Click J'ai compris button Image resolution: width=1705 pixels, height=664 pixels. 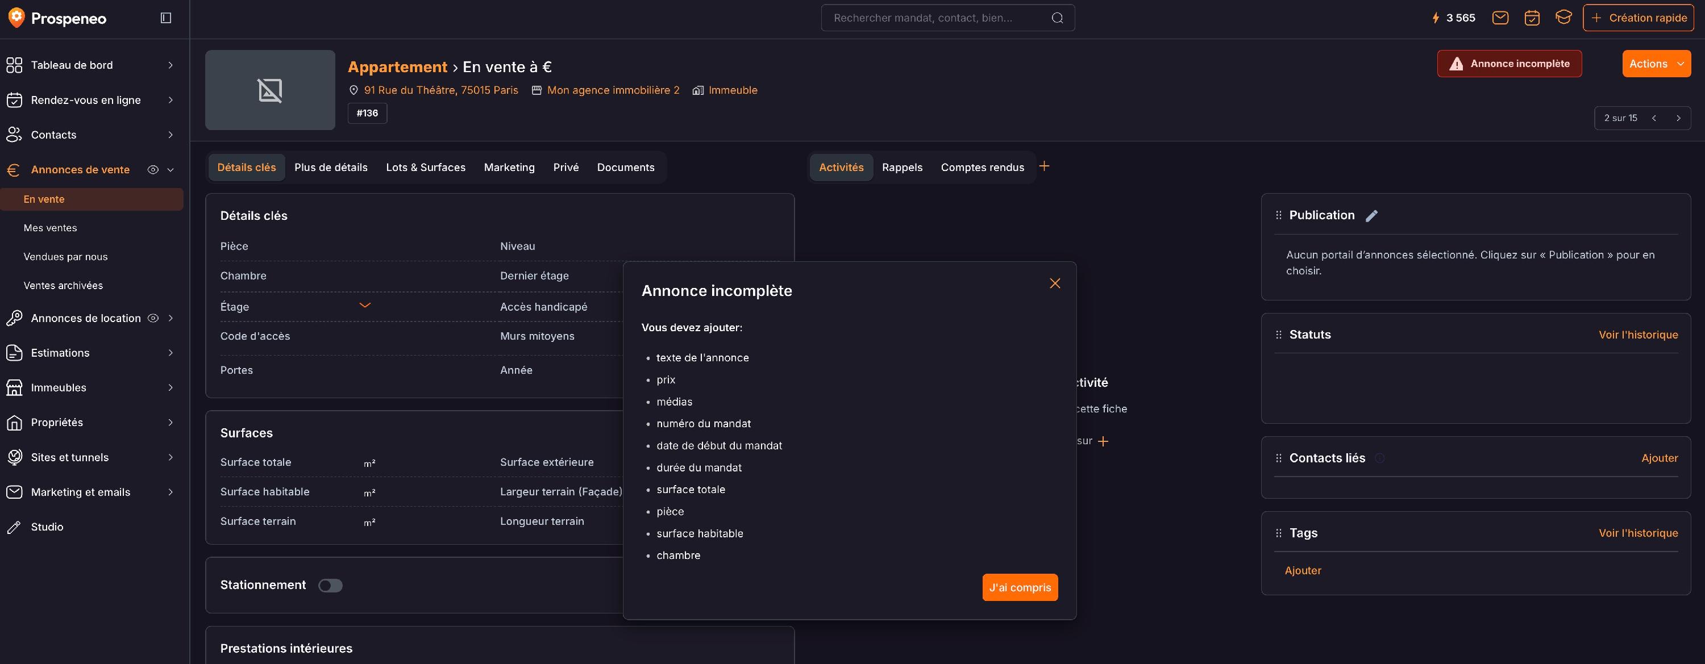(1019, 587)
